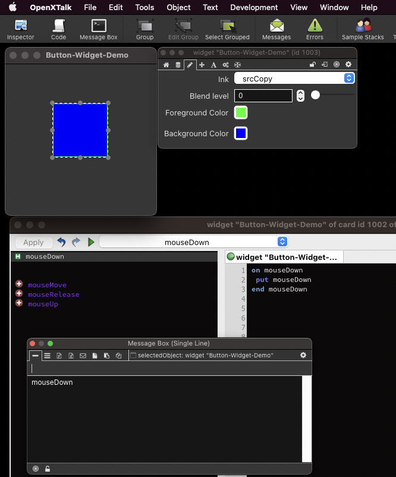The width and height of the screenshot is (396, 477).
Task: Click the redo arrow in script editor
Action: pyautogui.click(x=76, y=242)
